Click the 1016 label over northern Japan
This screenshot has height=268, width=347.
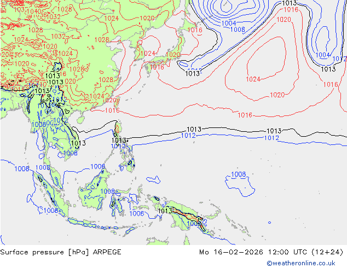pyautogui.click(x=195, y=30)
